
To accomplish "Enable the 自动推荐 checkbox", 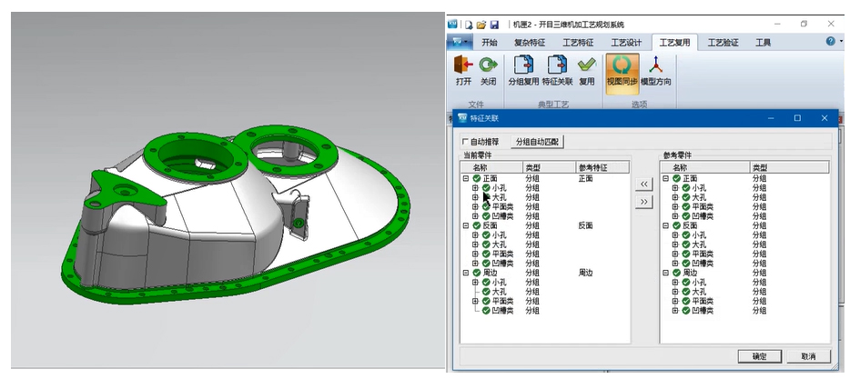I will (466, 142).
